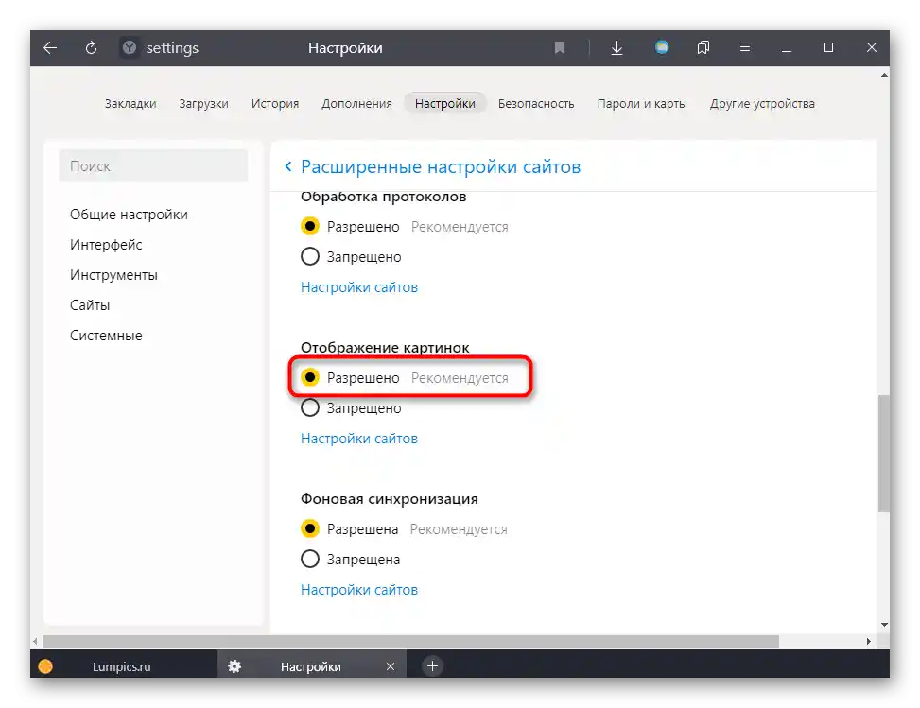Image resolution: width=920 pixels, height=708 pixels.
Task: Go back via chevron beside Расширенные настройки сайтов
Action: click(x=288, y=166)
